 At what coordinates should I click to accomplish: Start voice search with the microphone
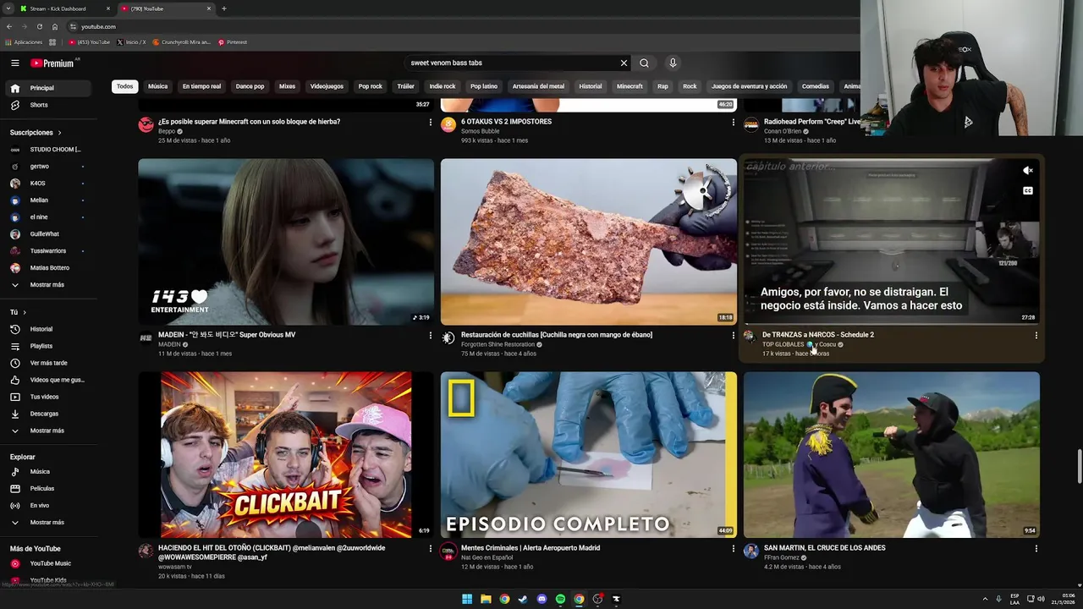(x=673, y=63)
